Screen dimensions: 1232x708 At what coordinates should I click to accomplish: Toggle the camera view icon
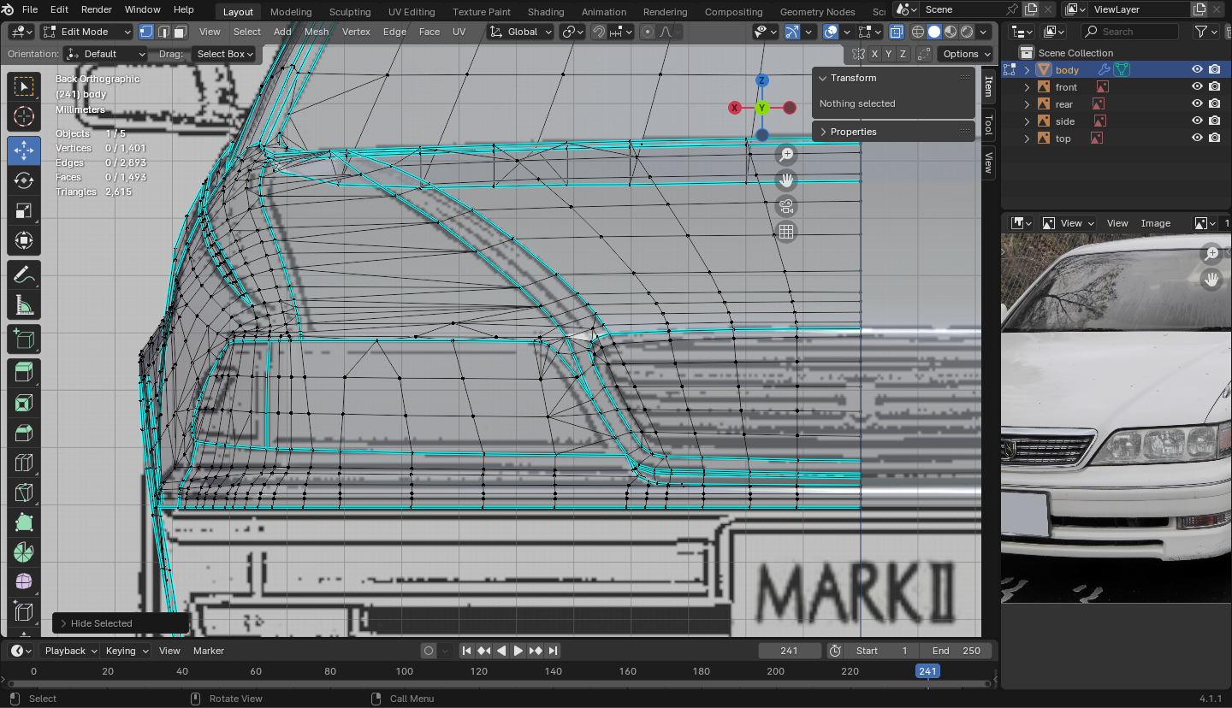pos(786,206)
